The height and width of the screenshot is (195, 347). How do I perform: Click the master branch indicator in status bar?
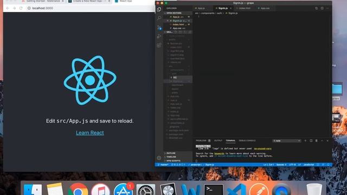pos(163,165)
